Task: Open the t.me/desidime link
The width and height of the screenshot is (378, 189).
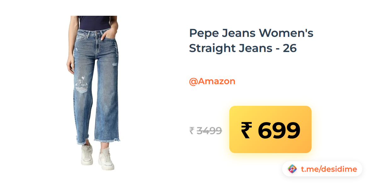Action: [329, 169]
